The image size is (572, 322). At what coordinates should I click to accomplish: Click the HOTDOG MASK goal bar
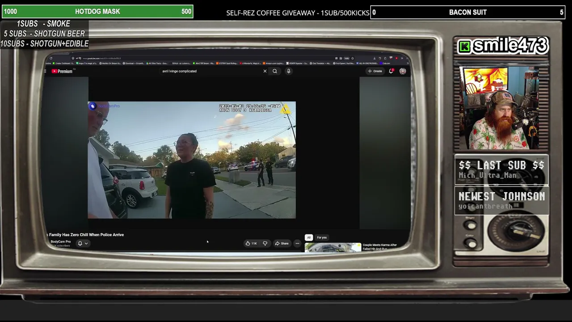pyautogui.click(x=97, y=12)
